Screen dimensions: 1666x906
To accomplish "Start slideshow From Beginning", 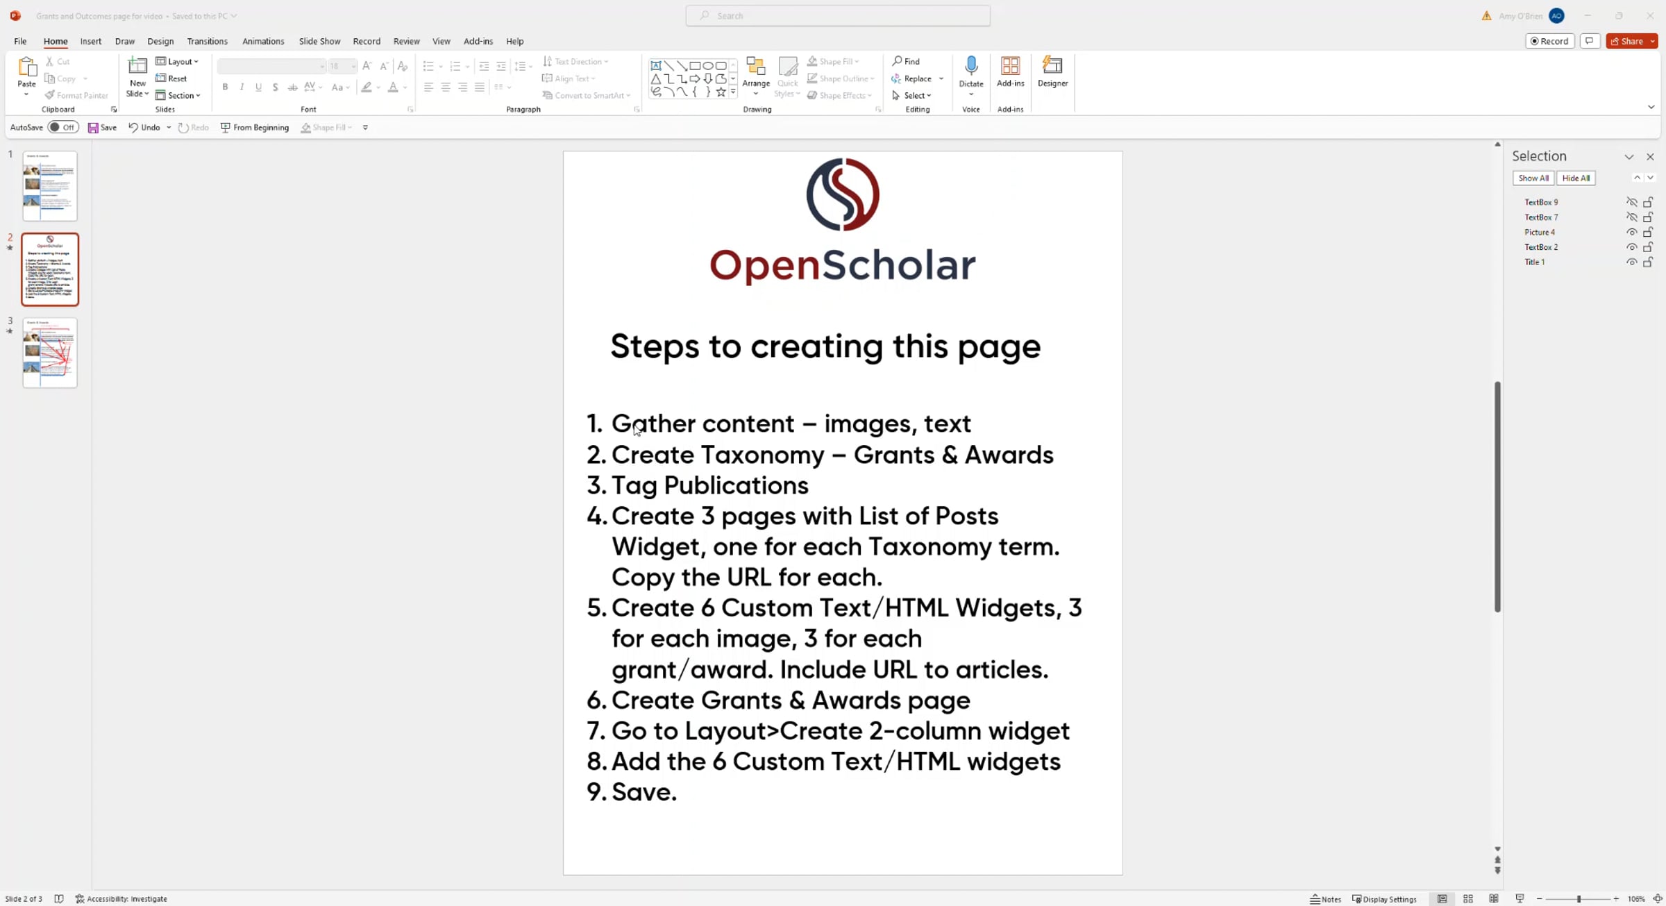I will pos(254,128).
